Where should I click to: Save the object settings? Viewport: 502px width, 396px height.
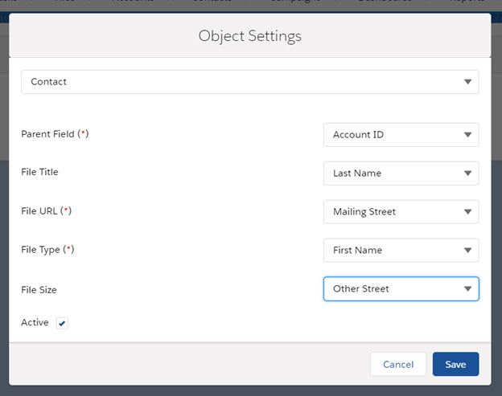click(455, 364)
